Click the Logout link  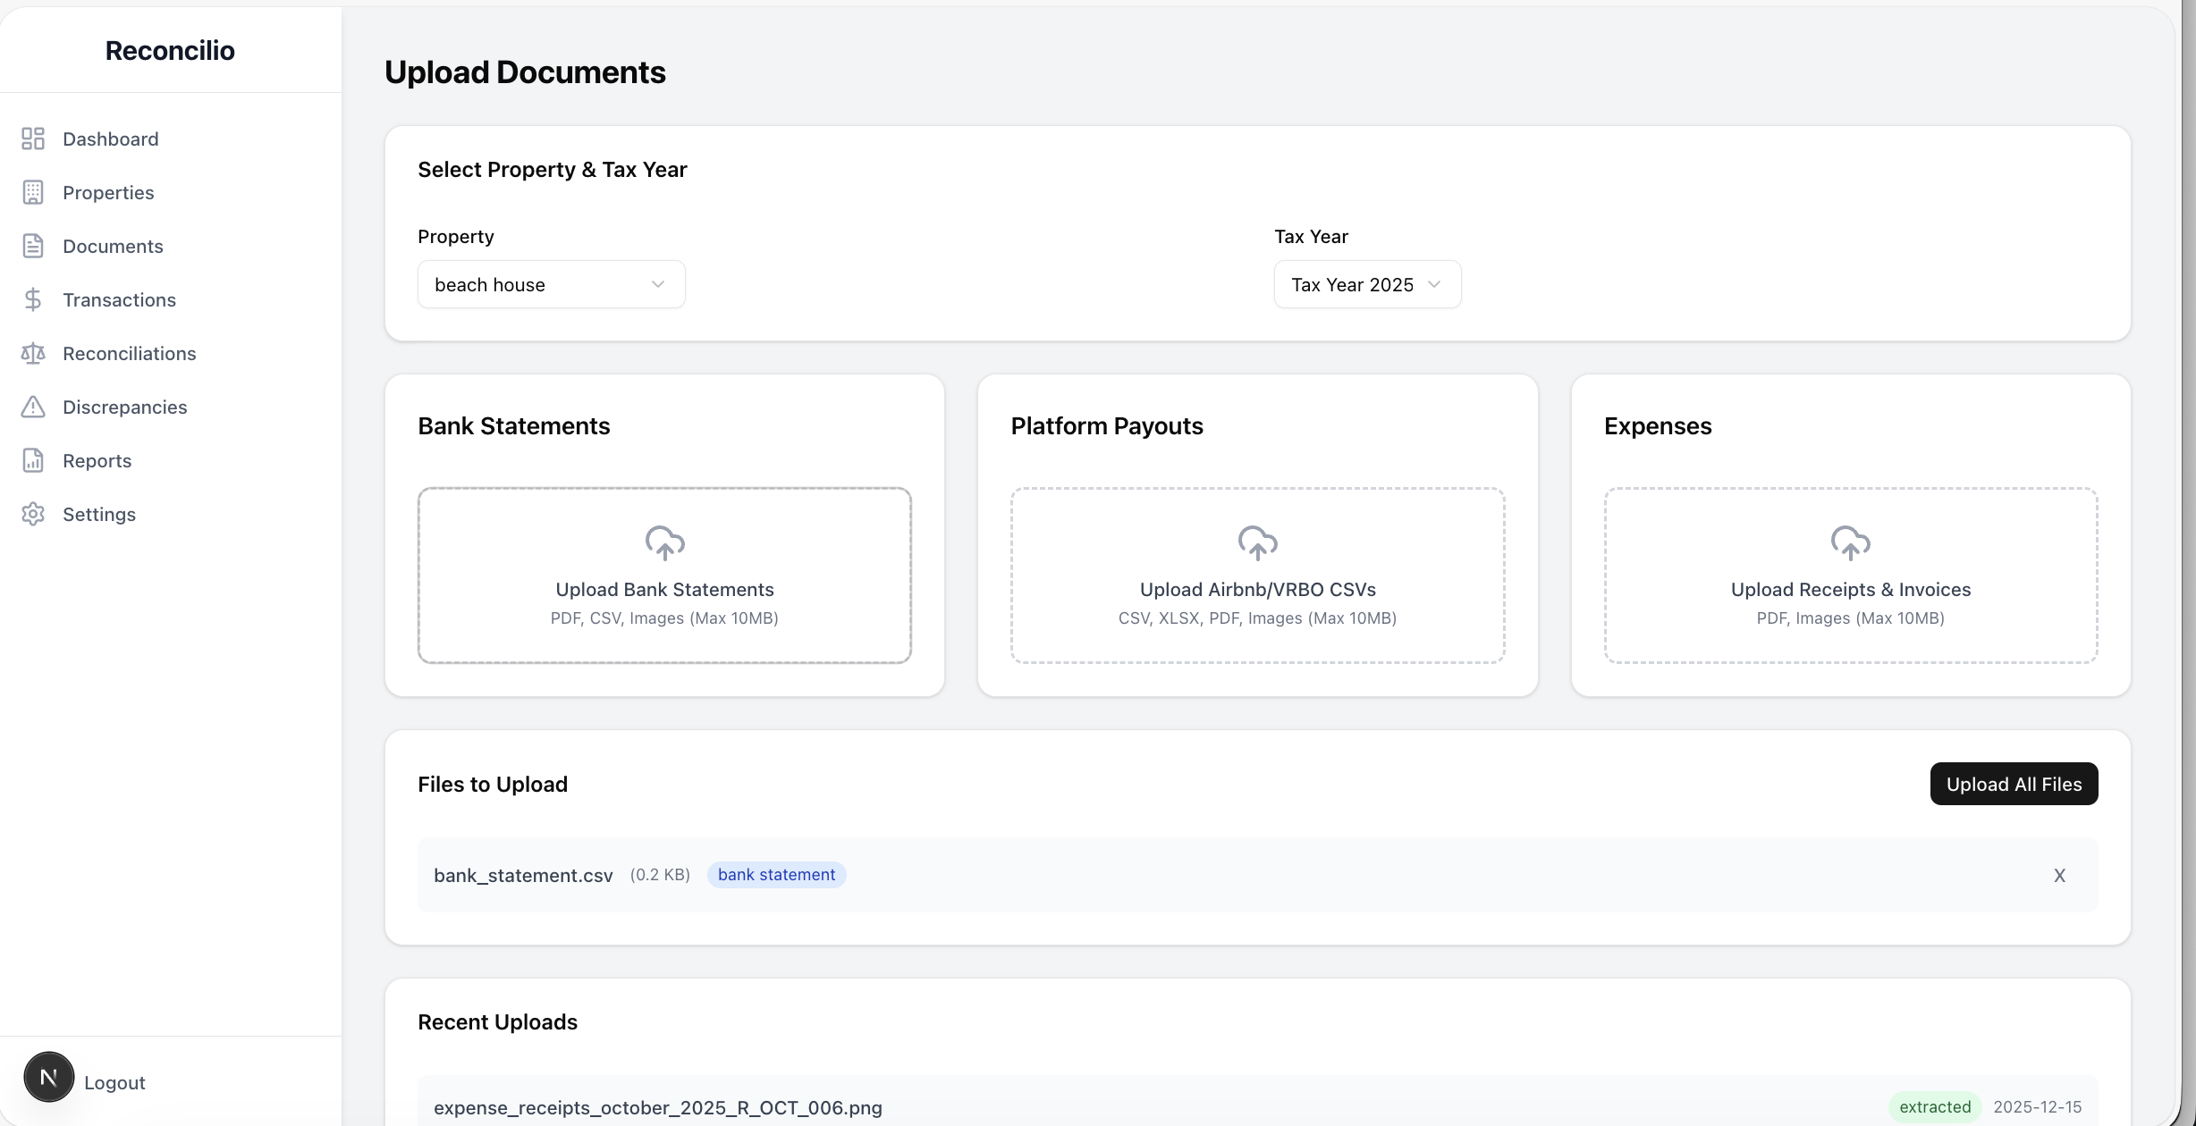[x=114, y=1082]
